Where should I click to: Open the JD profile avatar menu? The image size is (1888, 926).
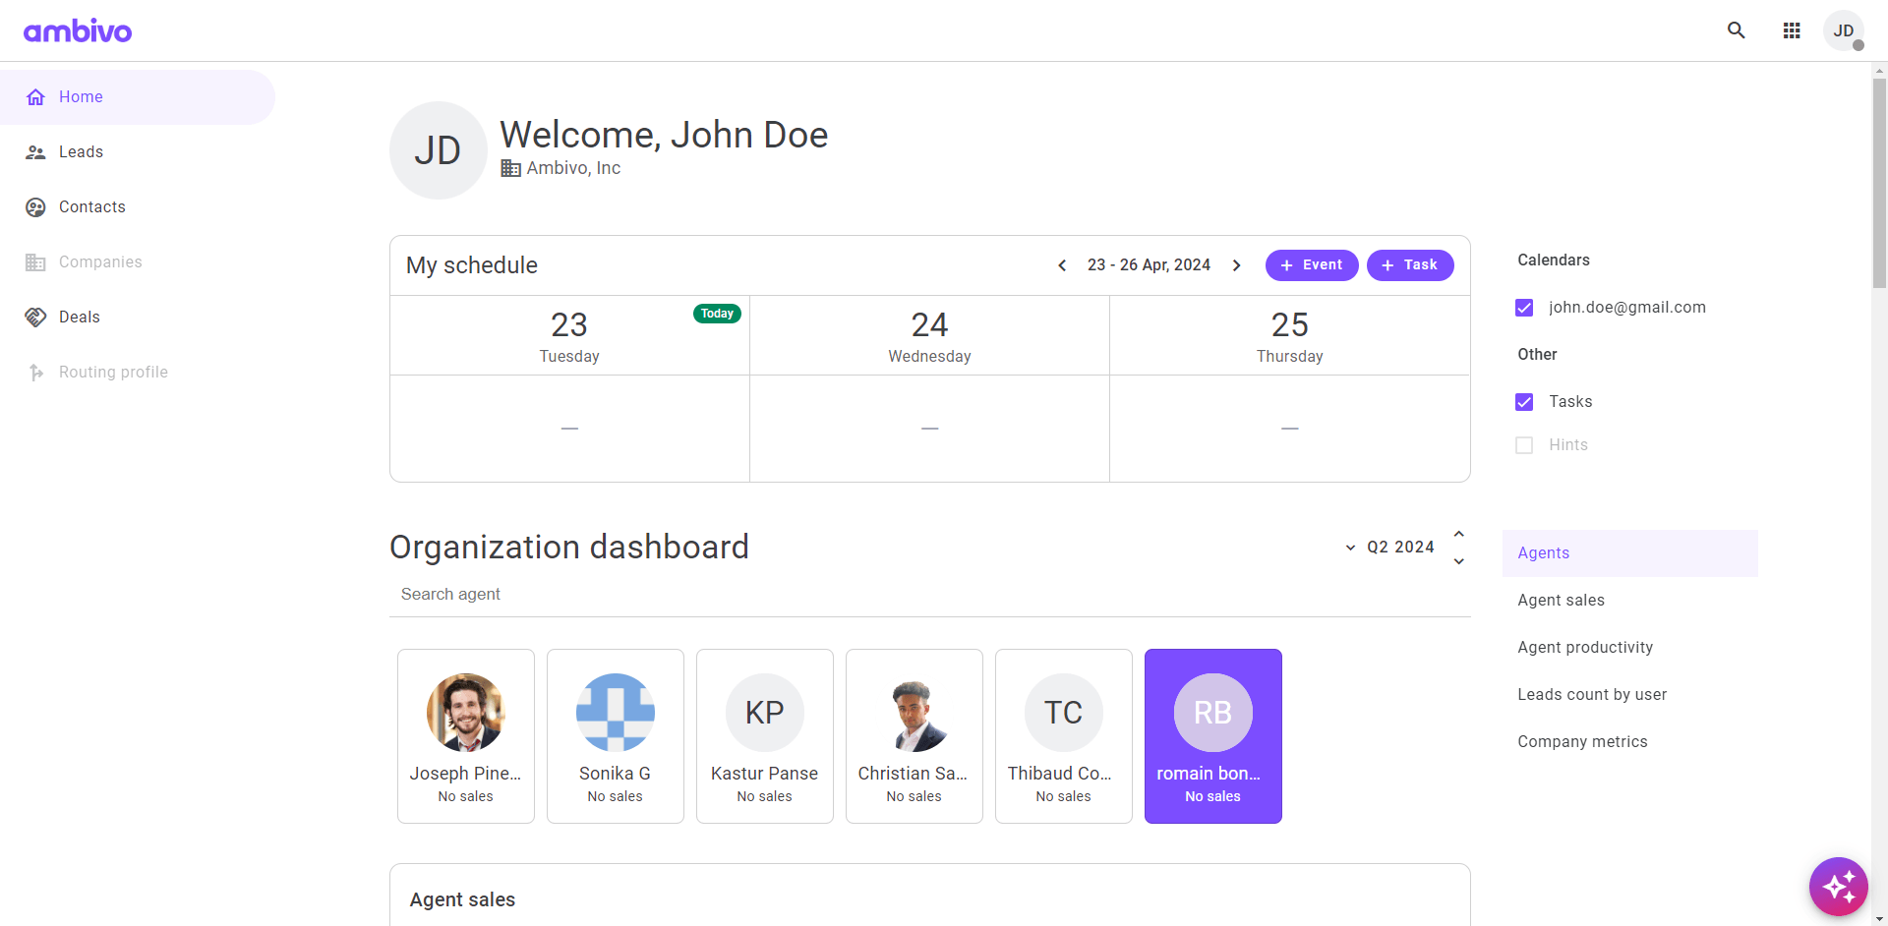click(1843, 29)
